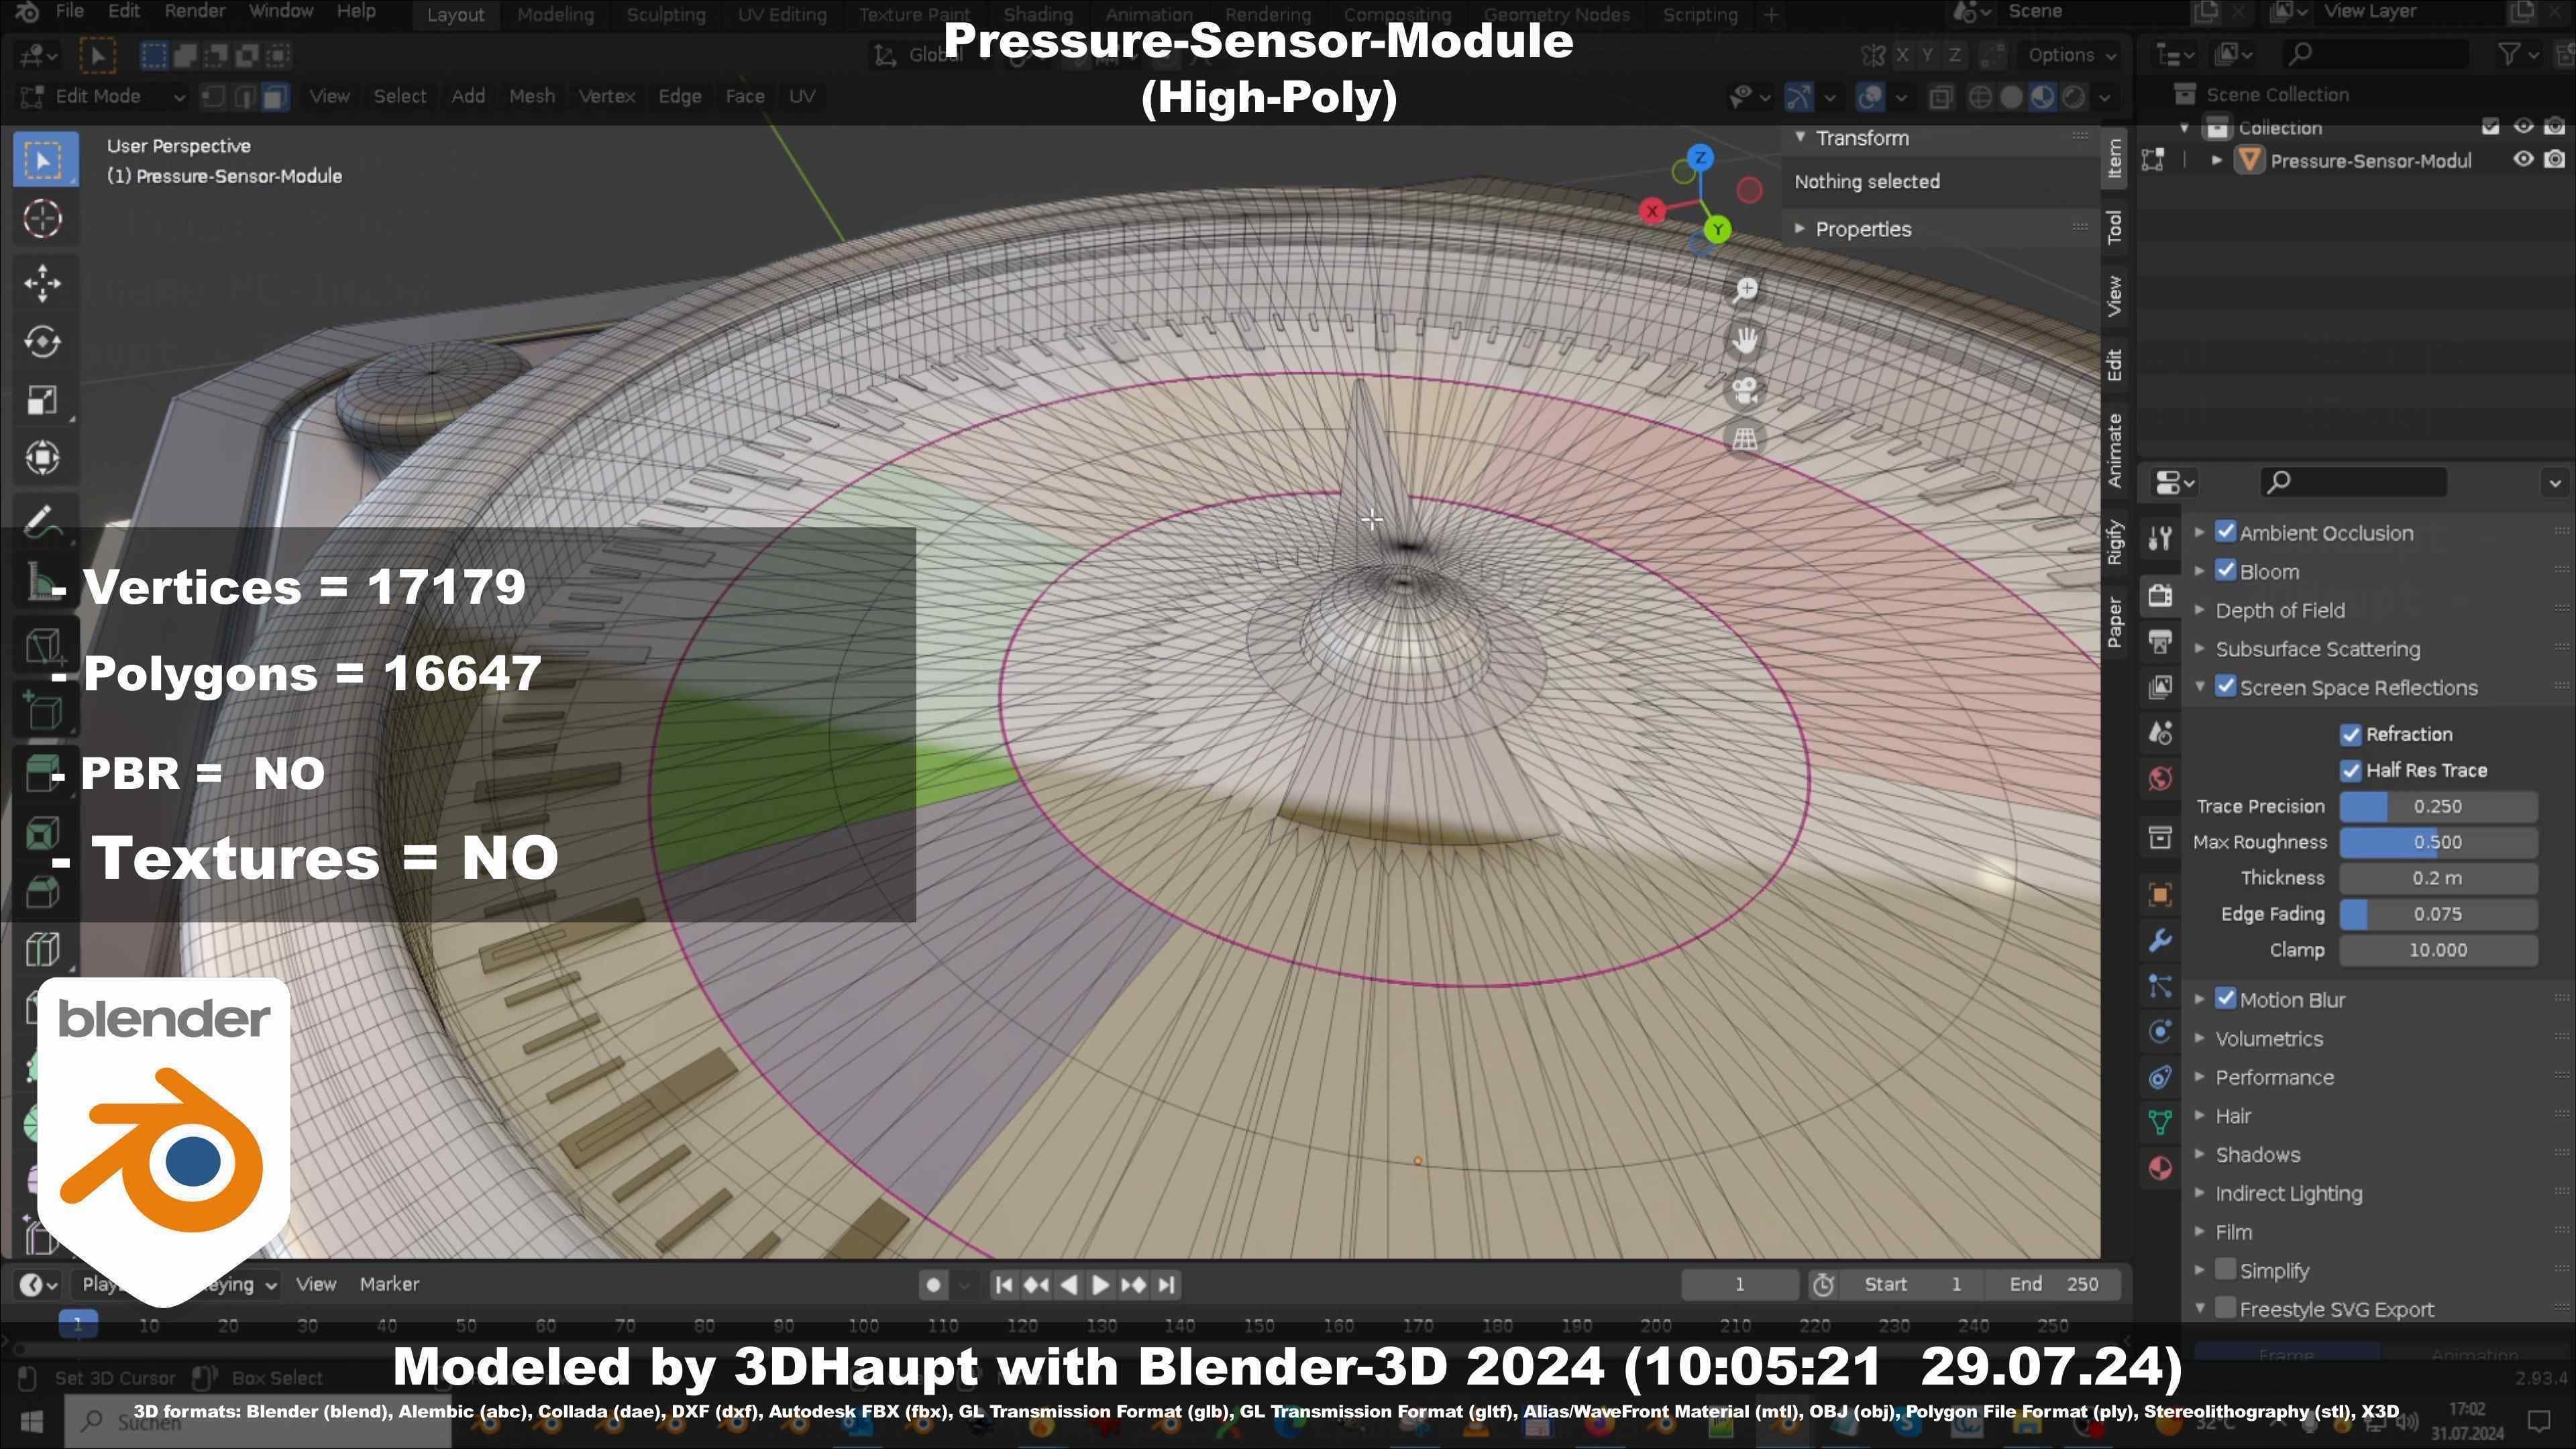Image resolution: width=2576 pixels, height=1449 pixels.
Task: Adjust the Max Roughness slider
Action: tap(2437, 842)
